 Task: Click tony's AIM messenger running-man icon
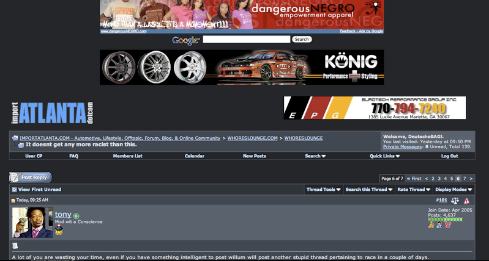coord(431,224)
